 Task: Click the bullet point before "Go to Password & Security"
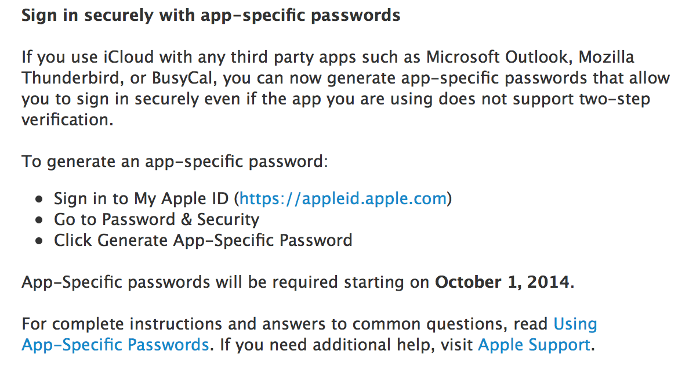point(39,220)
